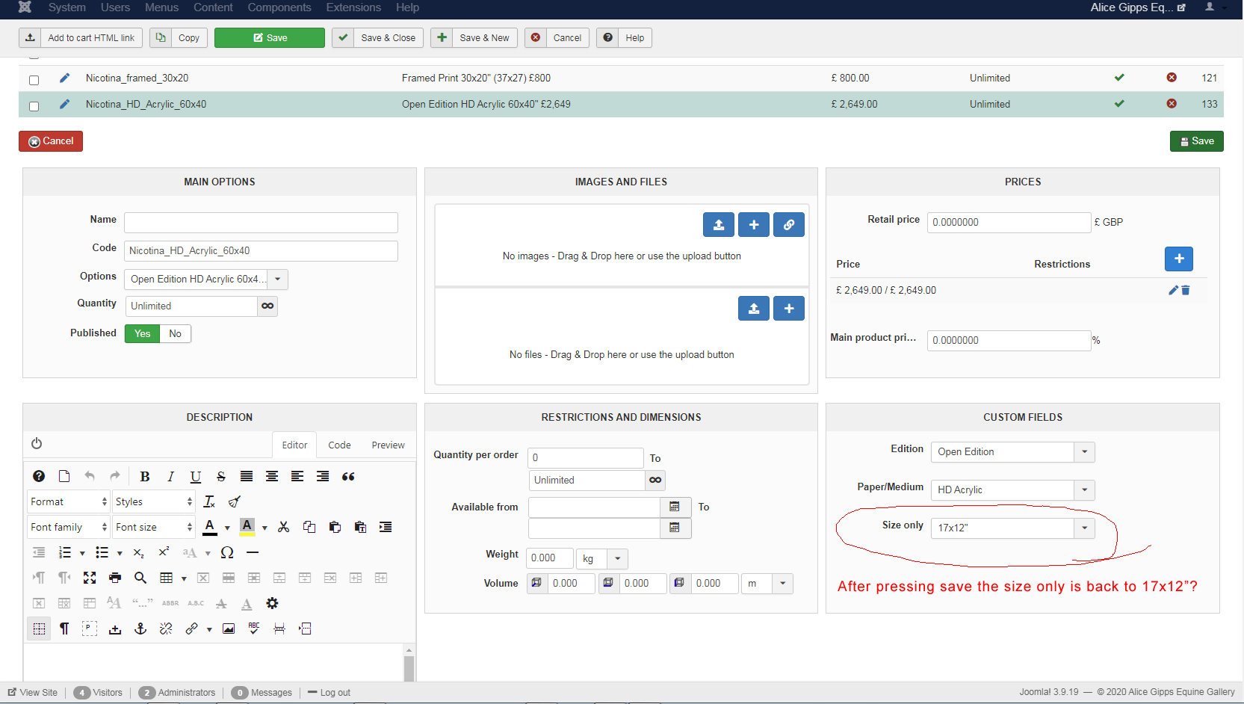
Task: Choose text colour with the red-underlined A
Action: pyautogui.click(x=211, y=527)
